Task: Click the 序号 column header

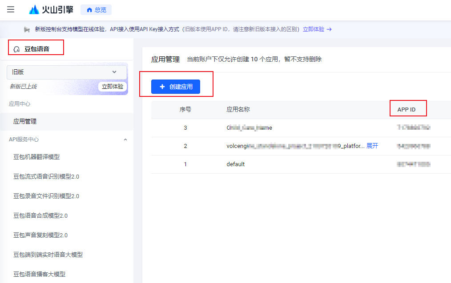Action: click(x=185, y=109)
